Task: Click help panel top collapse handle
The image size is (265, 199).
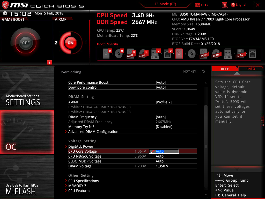Action: (x=237, y=73)
